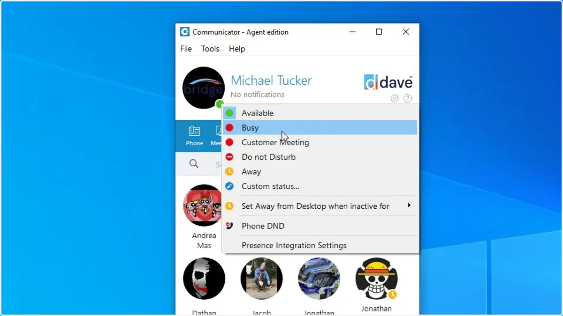Open settings gear icon near dave logo
Screen dimensions: 563x316
coord(395,98)
